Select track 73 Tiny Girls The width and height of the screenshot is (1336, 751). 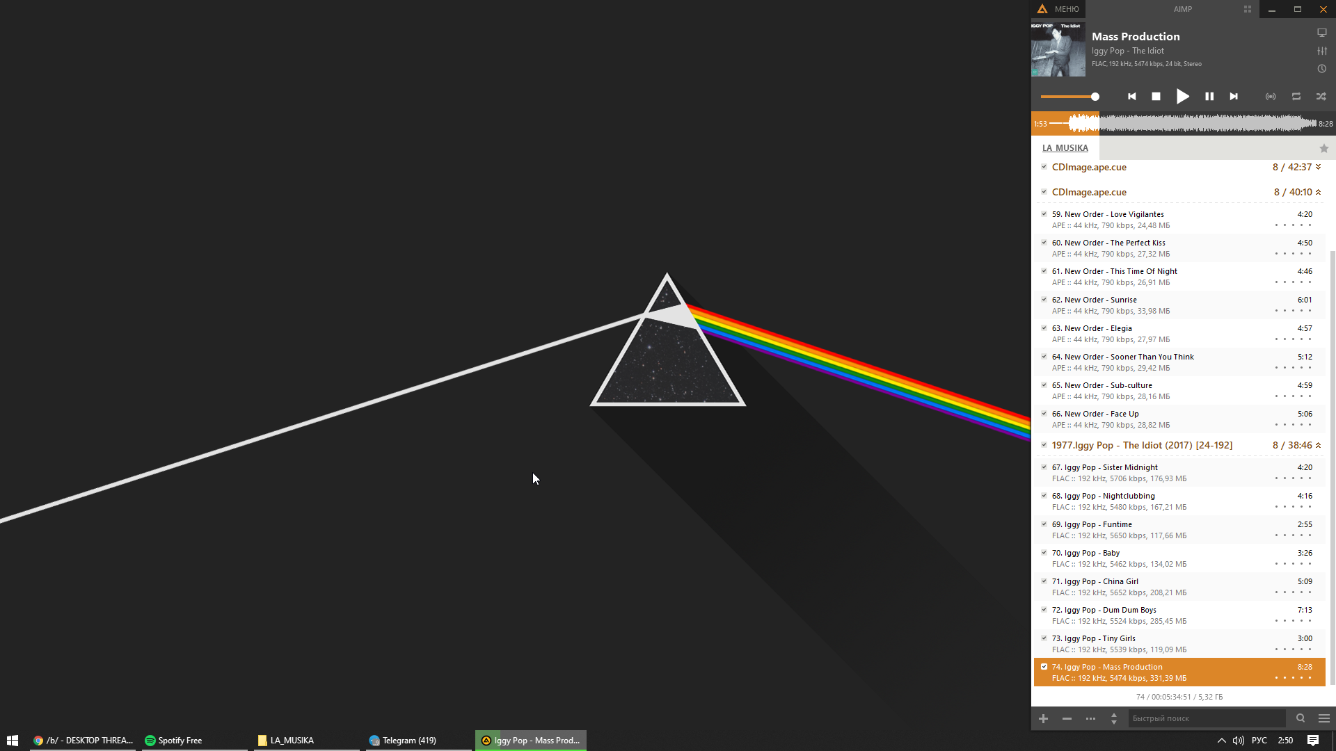(x=1179, y=644)
